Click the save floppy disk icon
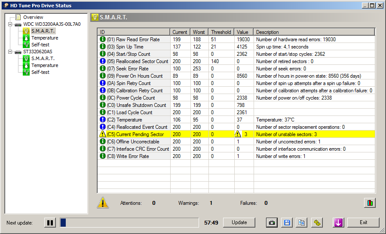Screen dimensions: 386x234 [287, 223]
